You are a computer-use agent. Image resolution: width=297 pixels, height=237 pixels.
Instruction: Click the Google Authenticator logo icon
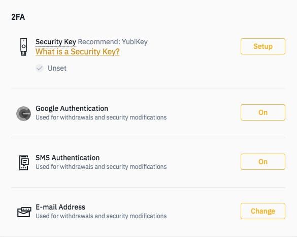click(24, 113)
